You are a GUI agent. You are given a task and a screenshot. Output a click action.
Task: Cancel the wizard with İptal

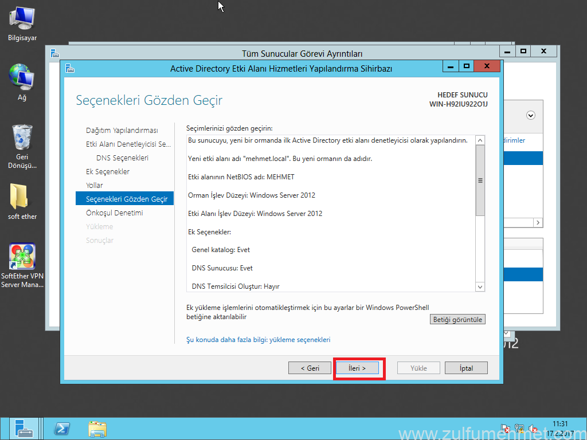pos(466,368)
